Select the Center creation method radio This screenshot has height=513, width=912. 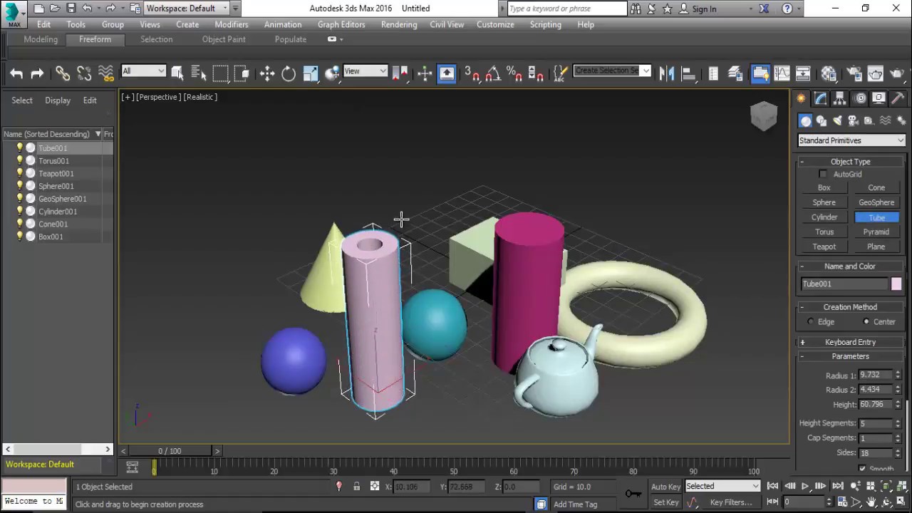(x=867, y=322)
